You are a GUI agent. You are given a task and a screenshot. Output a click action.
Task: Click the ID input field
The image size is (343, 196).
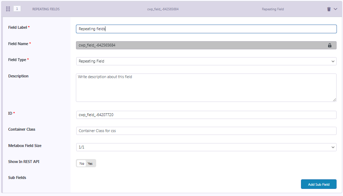point(206,115)
